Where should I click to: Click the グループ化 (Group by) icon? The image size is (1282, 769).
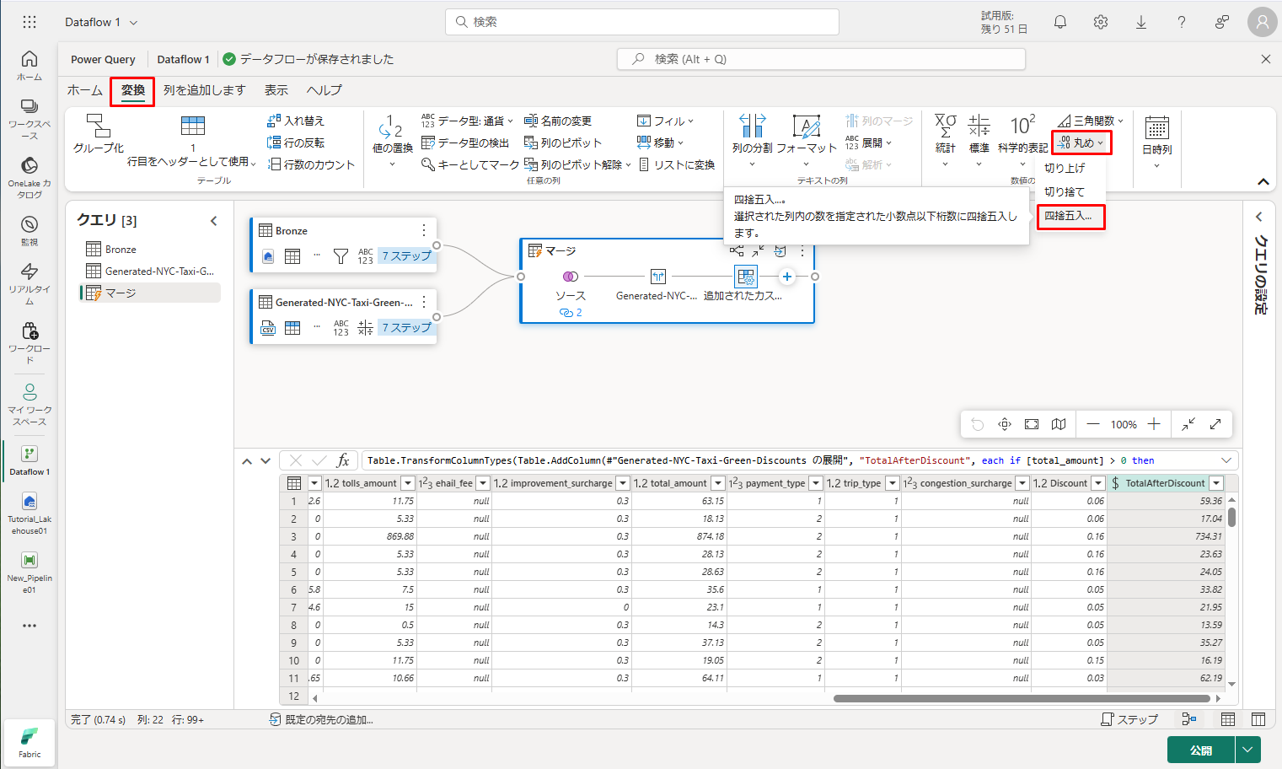[x=99, y=126]
